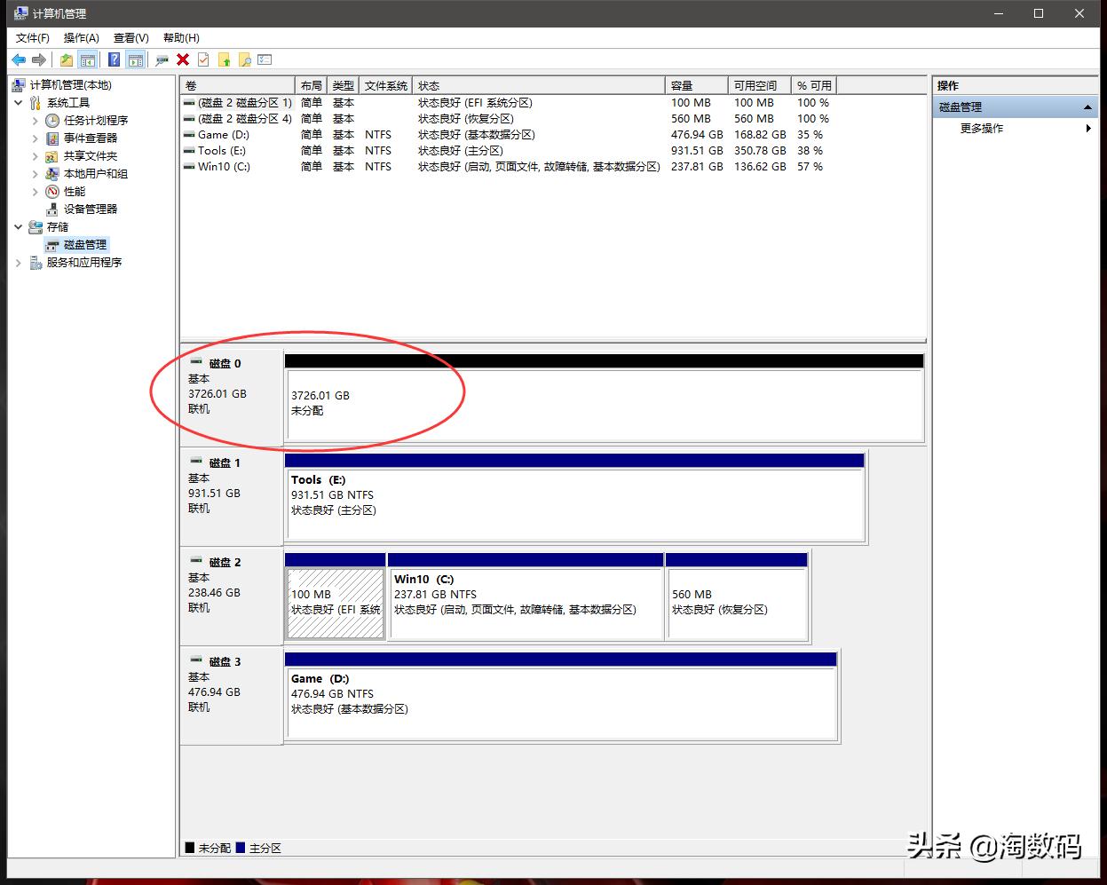This screenshot has width=1107, height=885.
Task: Click the red X delete toolbar icon
Action: click(x=183, y=59)
